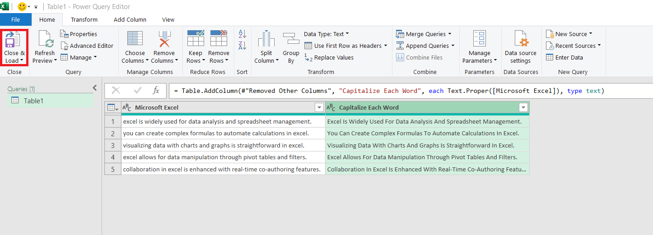This screenshot has width=653, height=235.
Task: Click the Split Column icon
Action: pos(266,39)
